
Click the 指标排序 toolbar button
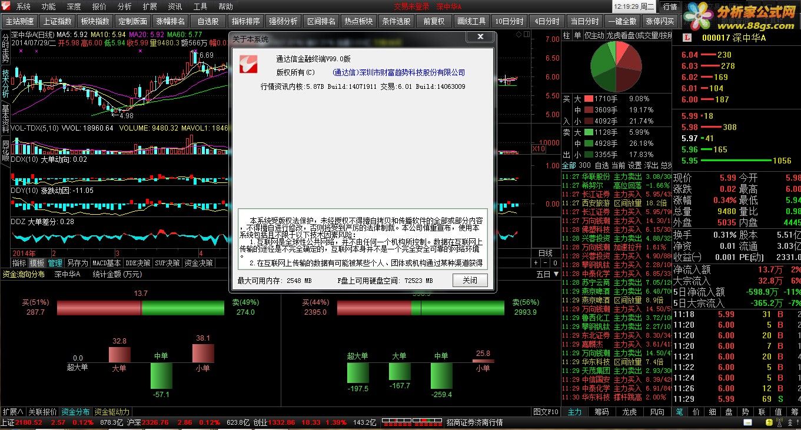[x=246, y=21]
